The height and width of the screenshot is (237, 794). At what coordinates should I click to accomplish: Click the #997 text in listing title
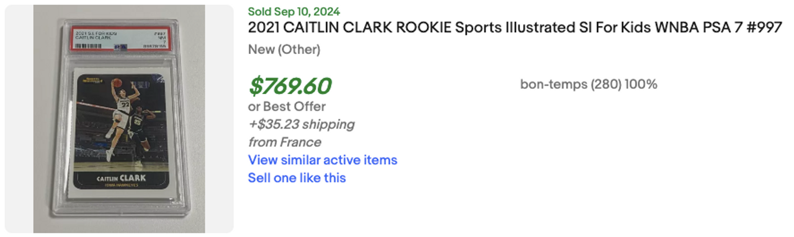[764, 28]
